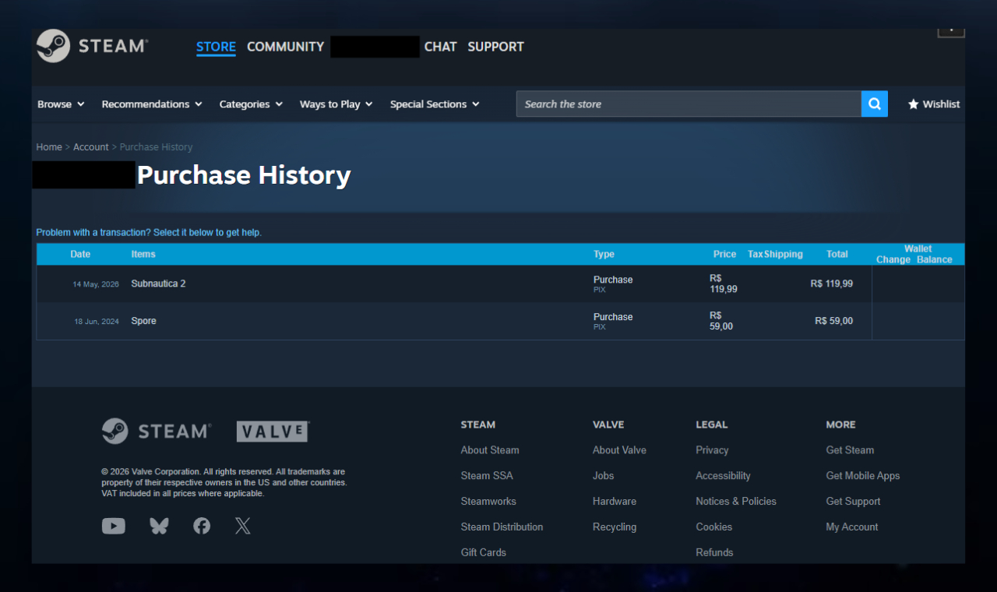Open the Get Mobile Apps footer link
The image size is (997, 592).
[x=863, y=476]
